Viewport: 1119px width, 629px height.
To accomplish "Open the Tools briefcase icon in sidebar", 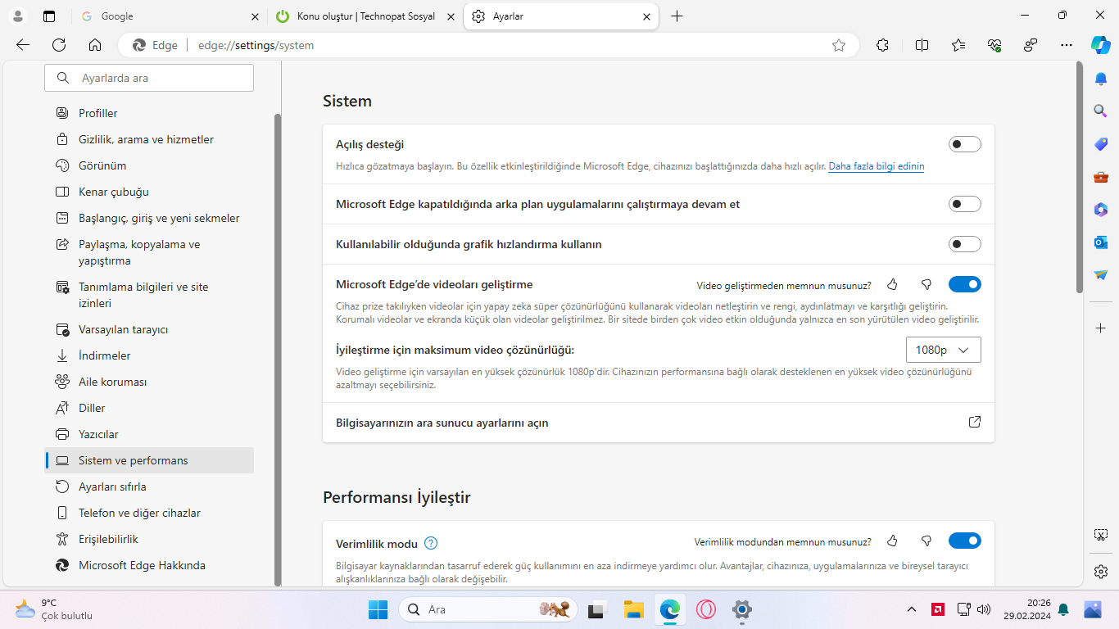I will (x=1101, y=176).
